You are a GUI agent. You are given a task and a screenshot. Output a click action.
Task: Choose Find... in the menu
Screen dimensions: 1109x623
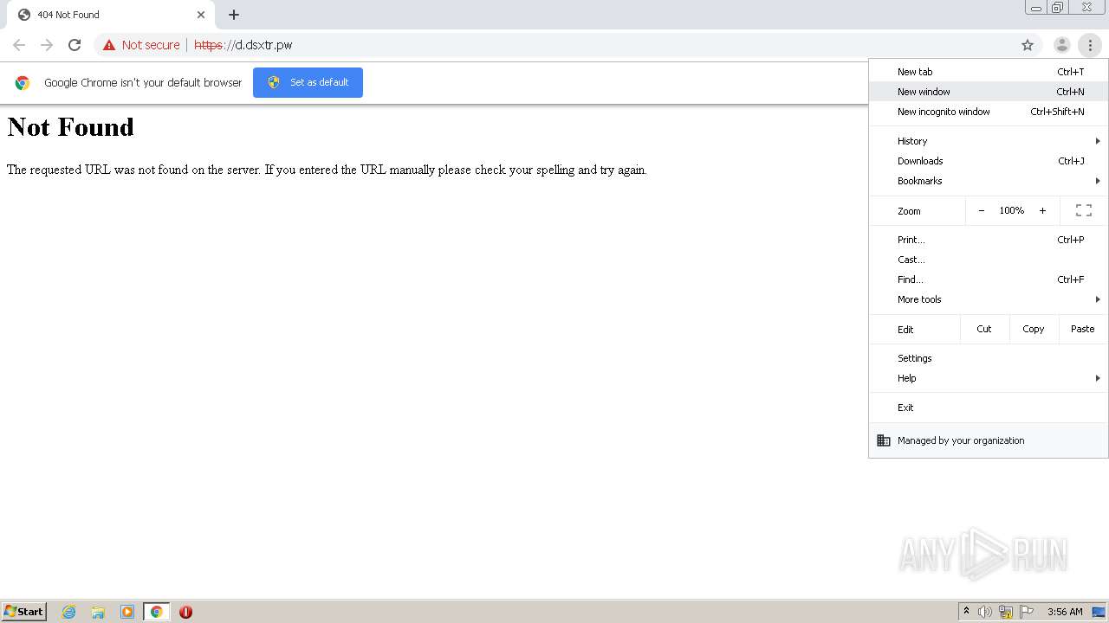(x=989, y=279)
